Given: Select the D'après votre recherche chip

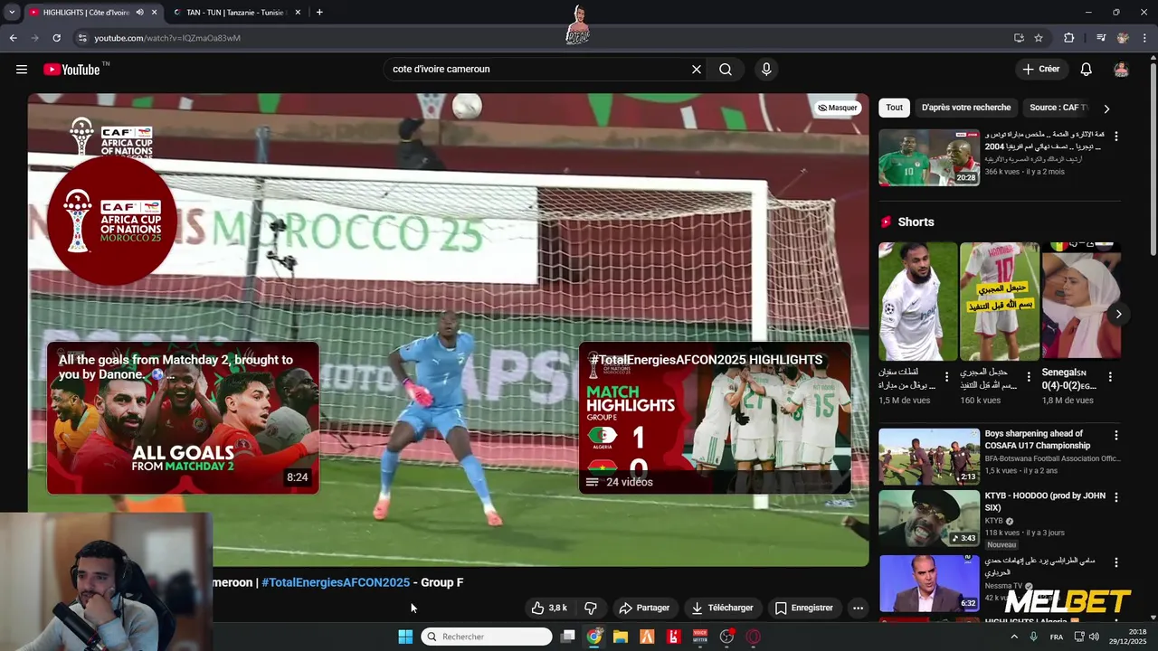Looking at the screenshot, I should [966, 108].
